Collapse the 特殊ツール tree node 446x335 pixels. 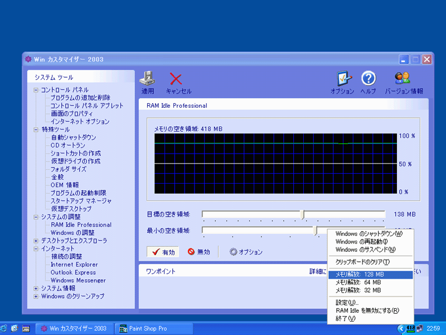[x=36, y=130]
